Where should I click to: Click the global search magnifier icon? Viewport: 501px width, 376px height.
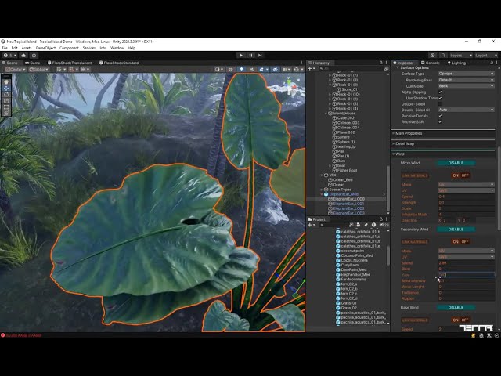(x=443, y=56)
